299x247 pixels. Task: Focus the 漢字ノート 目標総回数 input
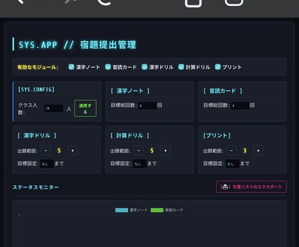click(x=148, y=106)
